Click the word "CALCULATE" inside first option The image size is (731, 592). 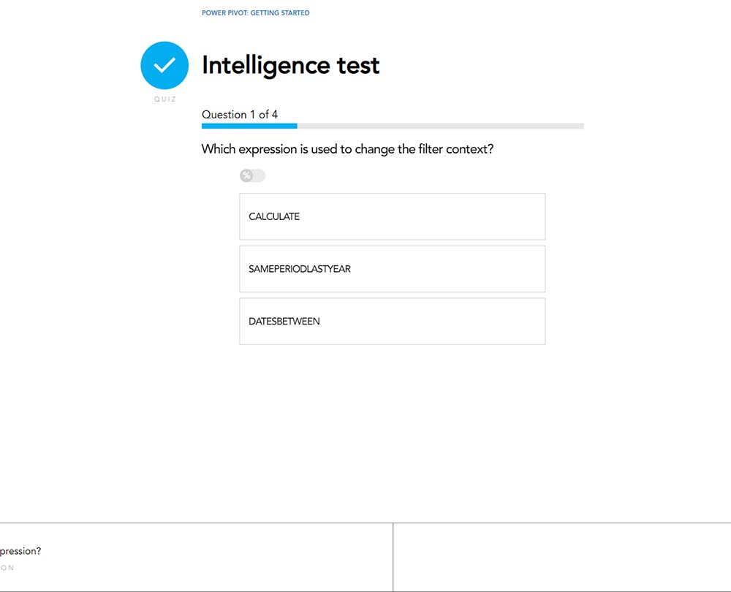click(x=274, y=216)
